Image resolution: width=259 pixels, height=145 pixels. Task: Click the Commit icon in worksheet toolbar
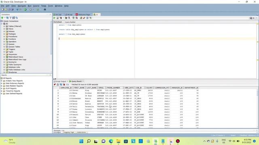73,18
